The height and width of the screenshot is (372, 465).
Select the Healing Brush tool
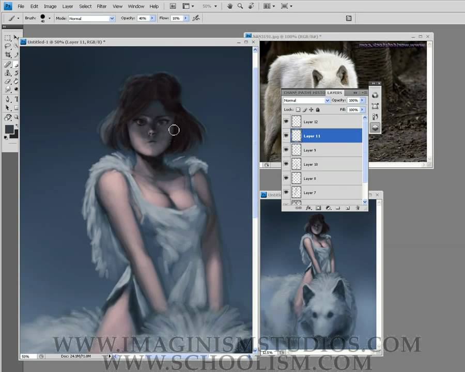point(8,65)
